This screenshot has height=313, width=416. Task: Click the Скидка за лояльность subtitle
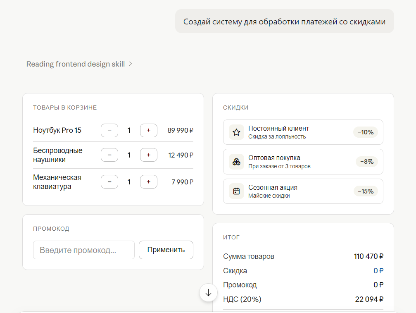click(x=277, y=137)
